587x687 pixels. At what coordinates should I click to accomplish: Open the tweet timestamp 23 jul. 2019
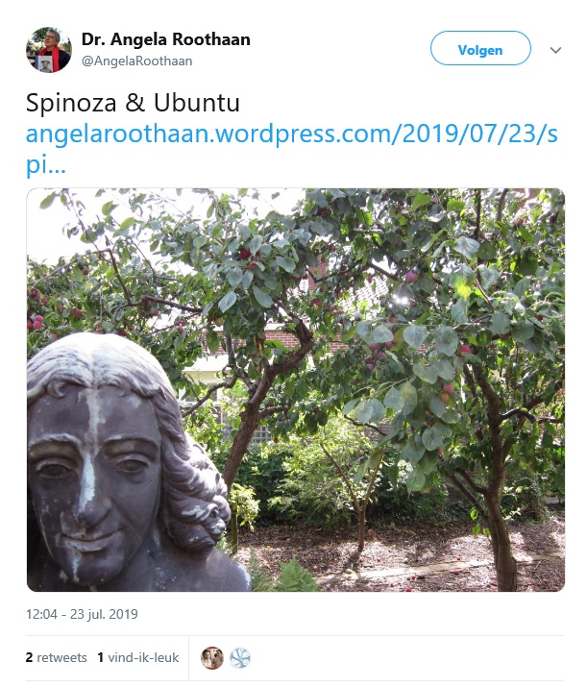click(x=82, y=614)
